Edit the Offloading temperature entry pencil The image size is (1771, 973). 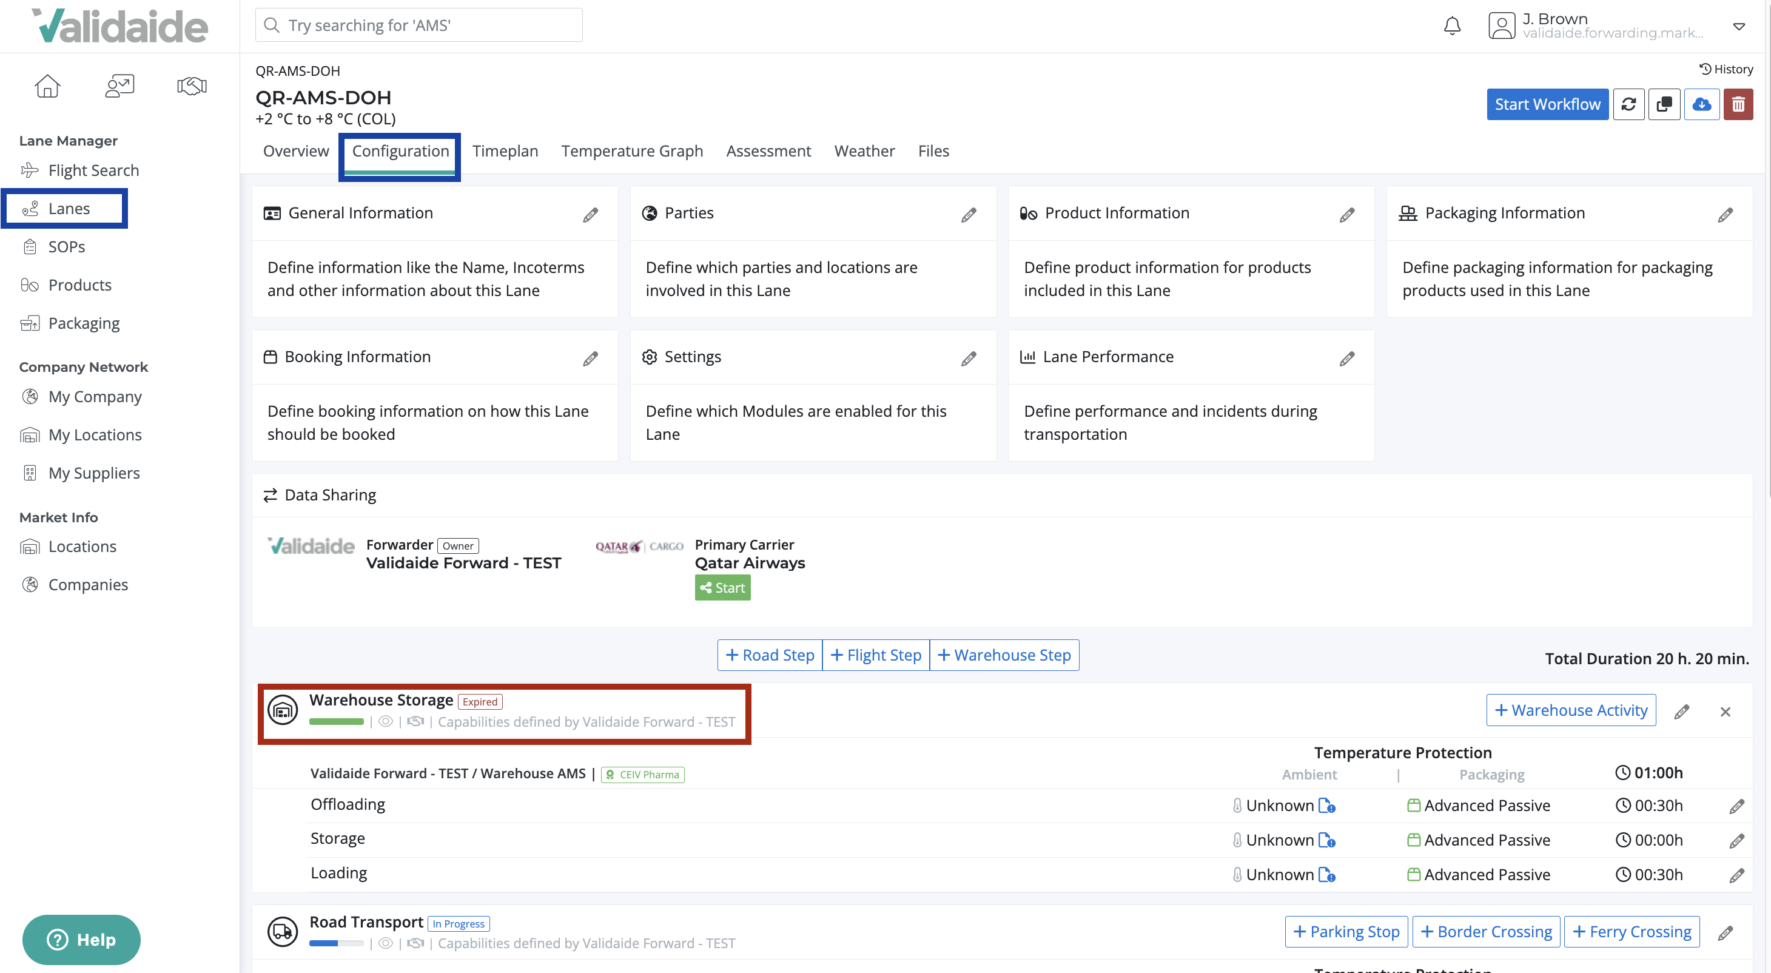1737,806
